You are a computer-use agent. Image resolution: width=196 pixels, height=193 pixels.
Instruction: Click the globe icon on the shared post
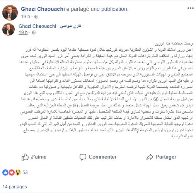(x=34, y=32)
